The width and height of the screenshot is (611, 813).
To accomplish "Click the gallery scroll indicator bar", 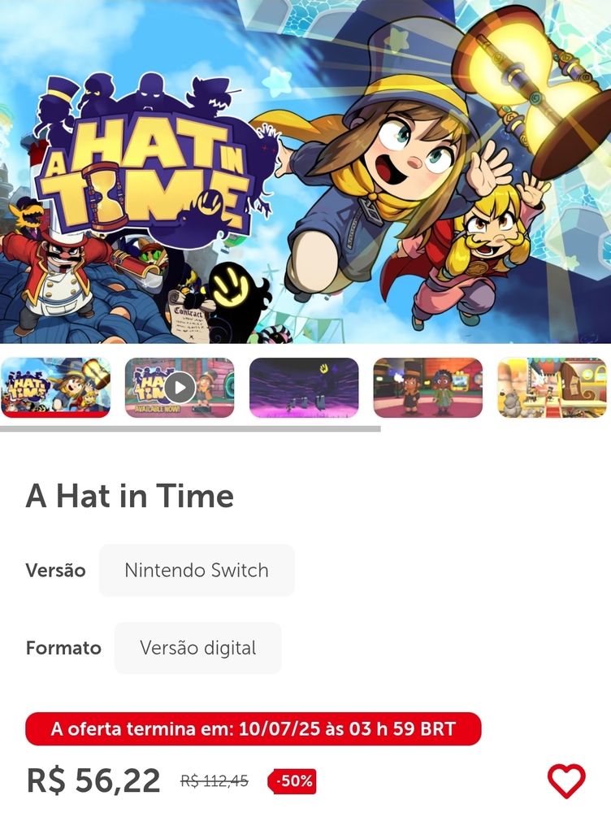I will point(190,428).
